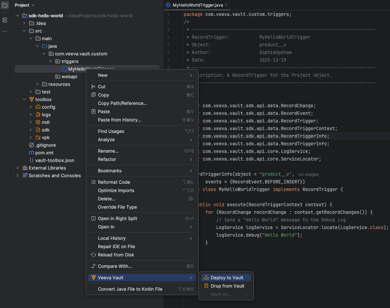Collapse the sdk-hello-world project root

(17, 16)
